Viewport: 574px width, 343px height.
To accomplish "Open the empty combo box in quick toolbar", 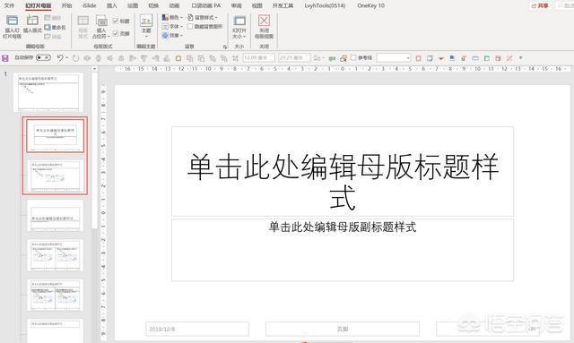I will [394, 58].
